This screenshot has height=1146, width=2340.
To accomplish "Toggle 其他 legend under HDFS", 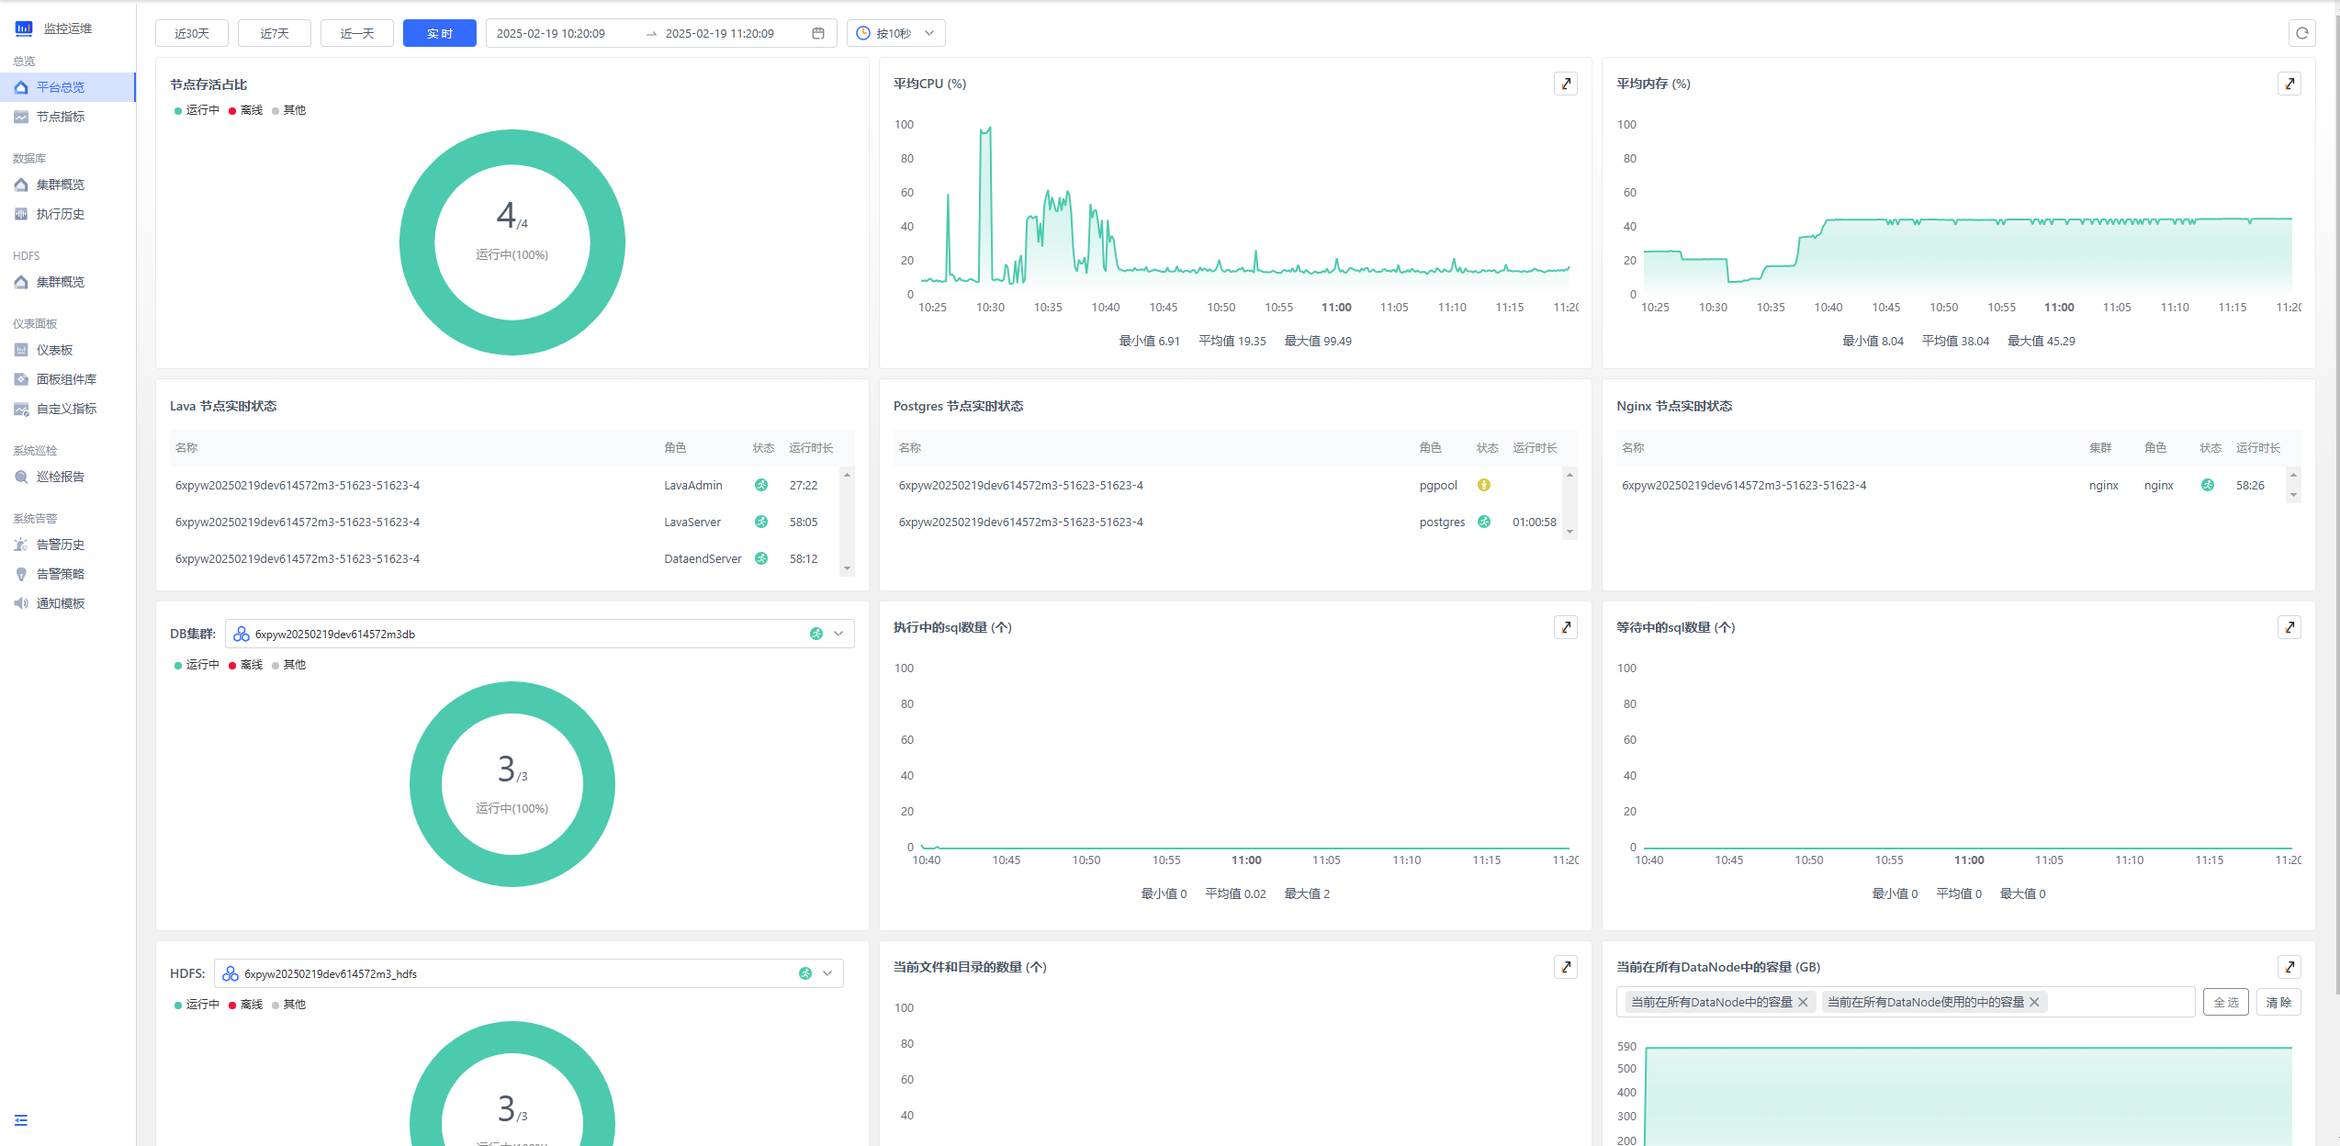I will click(x=288, y=1005).
